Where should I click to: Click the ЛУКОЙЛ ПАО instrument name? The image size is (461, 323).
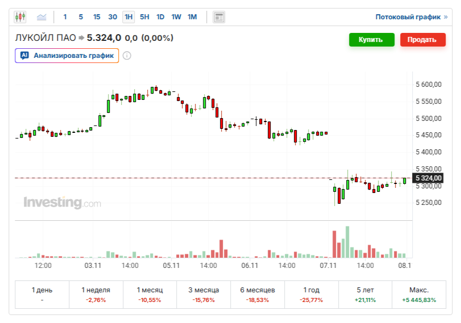pos(45,38)
